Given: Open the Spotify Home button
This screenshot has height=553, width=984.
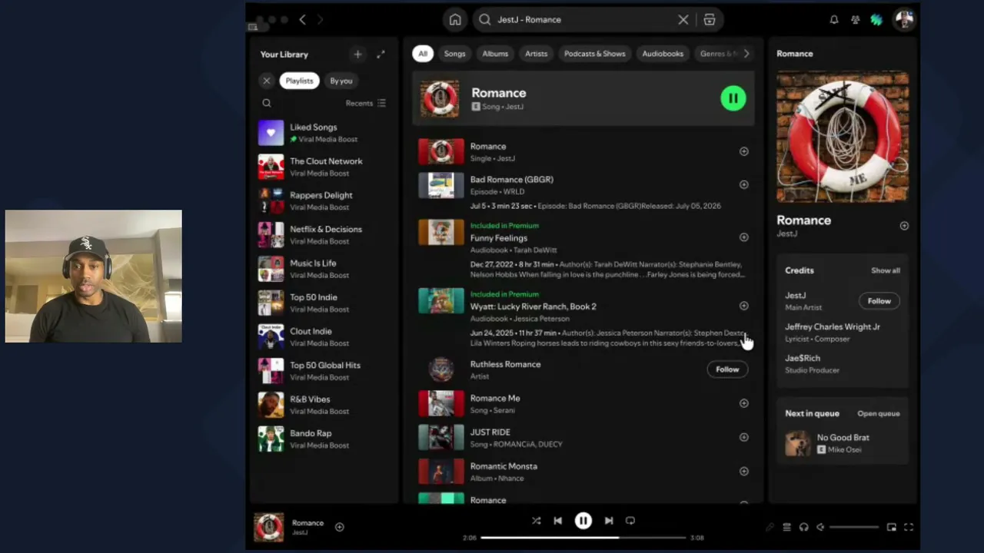Looking at the screenshot, I should [x=455, y=20].
